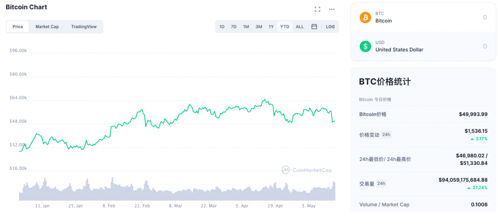Select the 3M time range
The image size is (498, 212).
(x=259, y=27)
